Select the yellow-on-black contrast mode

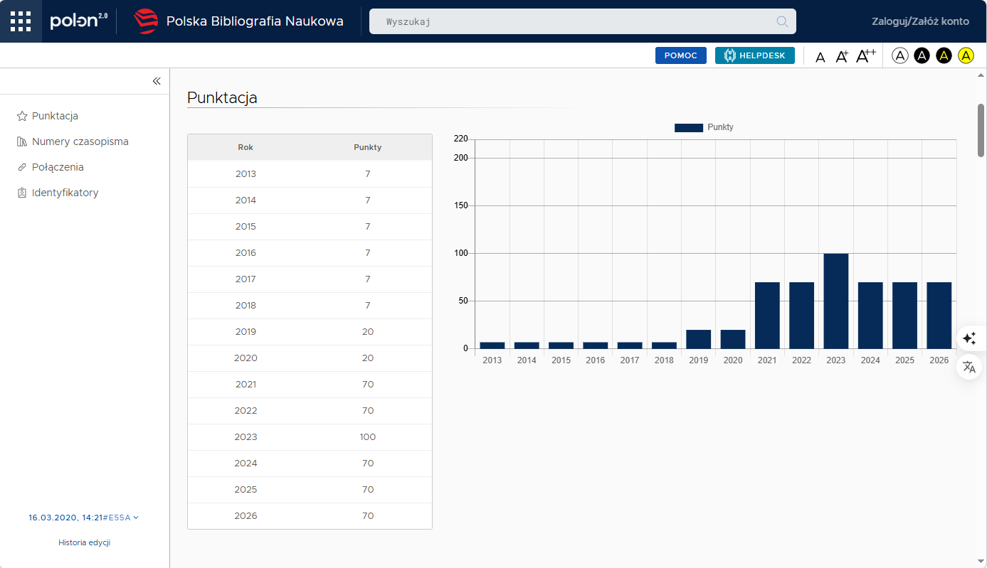tap(944, 55)
